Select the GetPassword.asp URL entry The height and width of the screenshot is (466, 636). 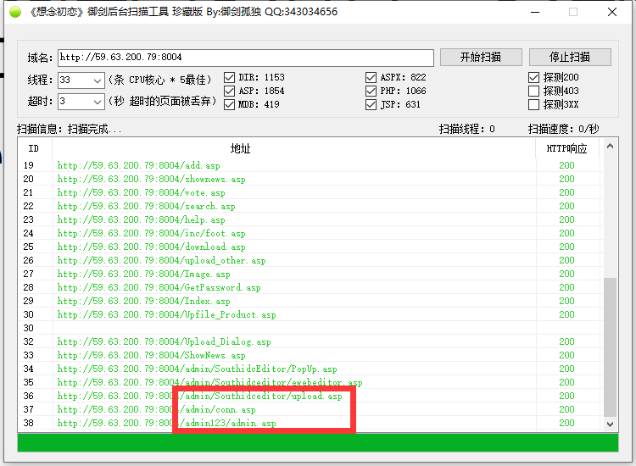(x=159, y=288)
